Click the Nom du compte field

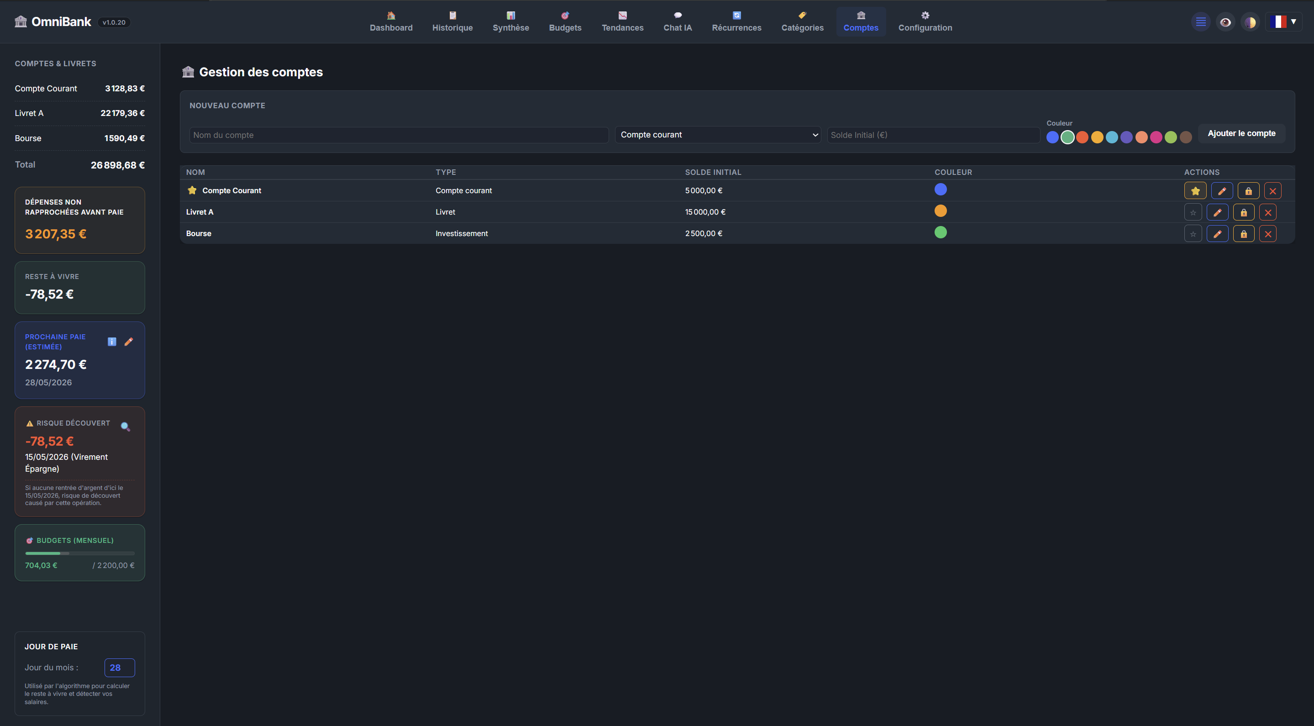point(399,135)
